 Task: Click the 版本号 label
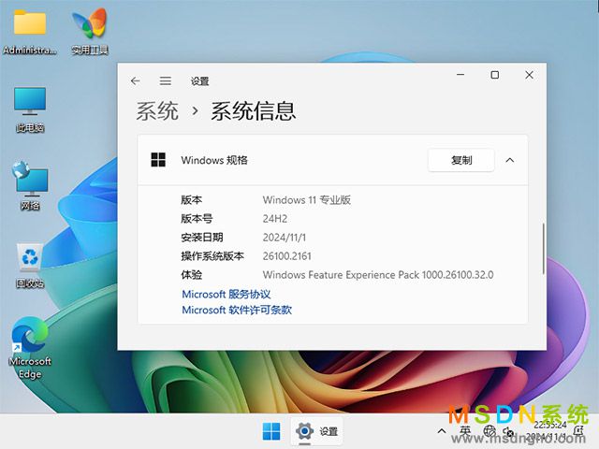(x=197, y=219)
